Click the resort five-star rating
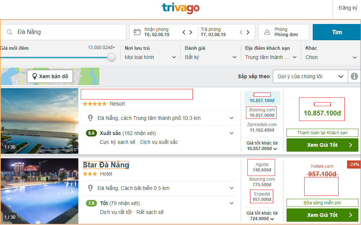The height and width of the screenshot is (225, 361). (x=95, y=104)
